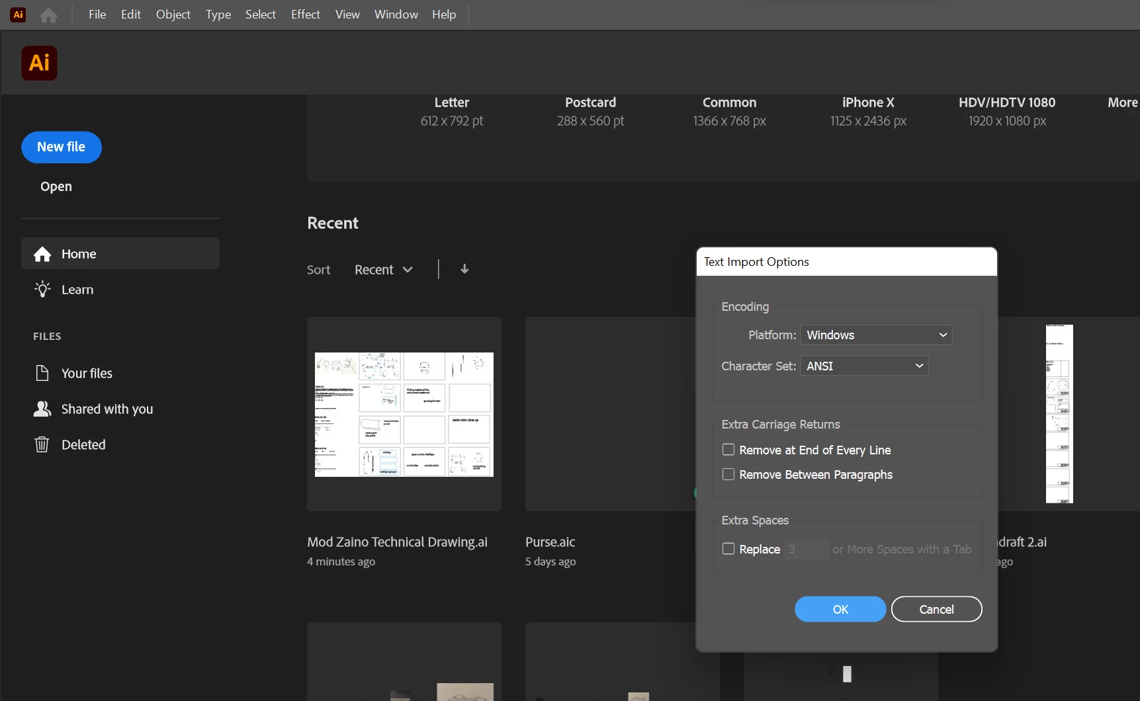Screen dimensions: 1140x701
Task: Open the File menu
Action: 97,15
